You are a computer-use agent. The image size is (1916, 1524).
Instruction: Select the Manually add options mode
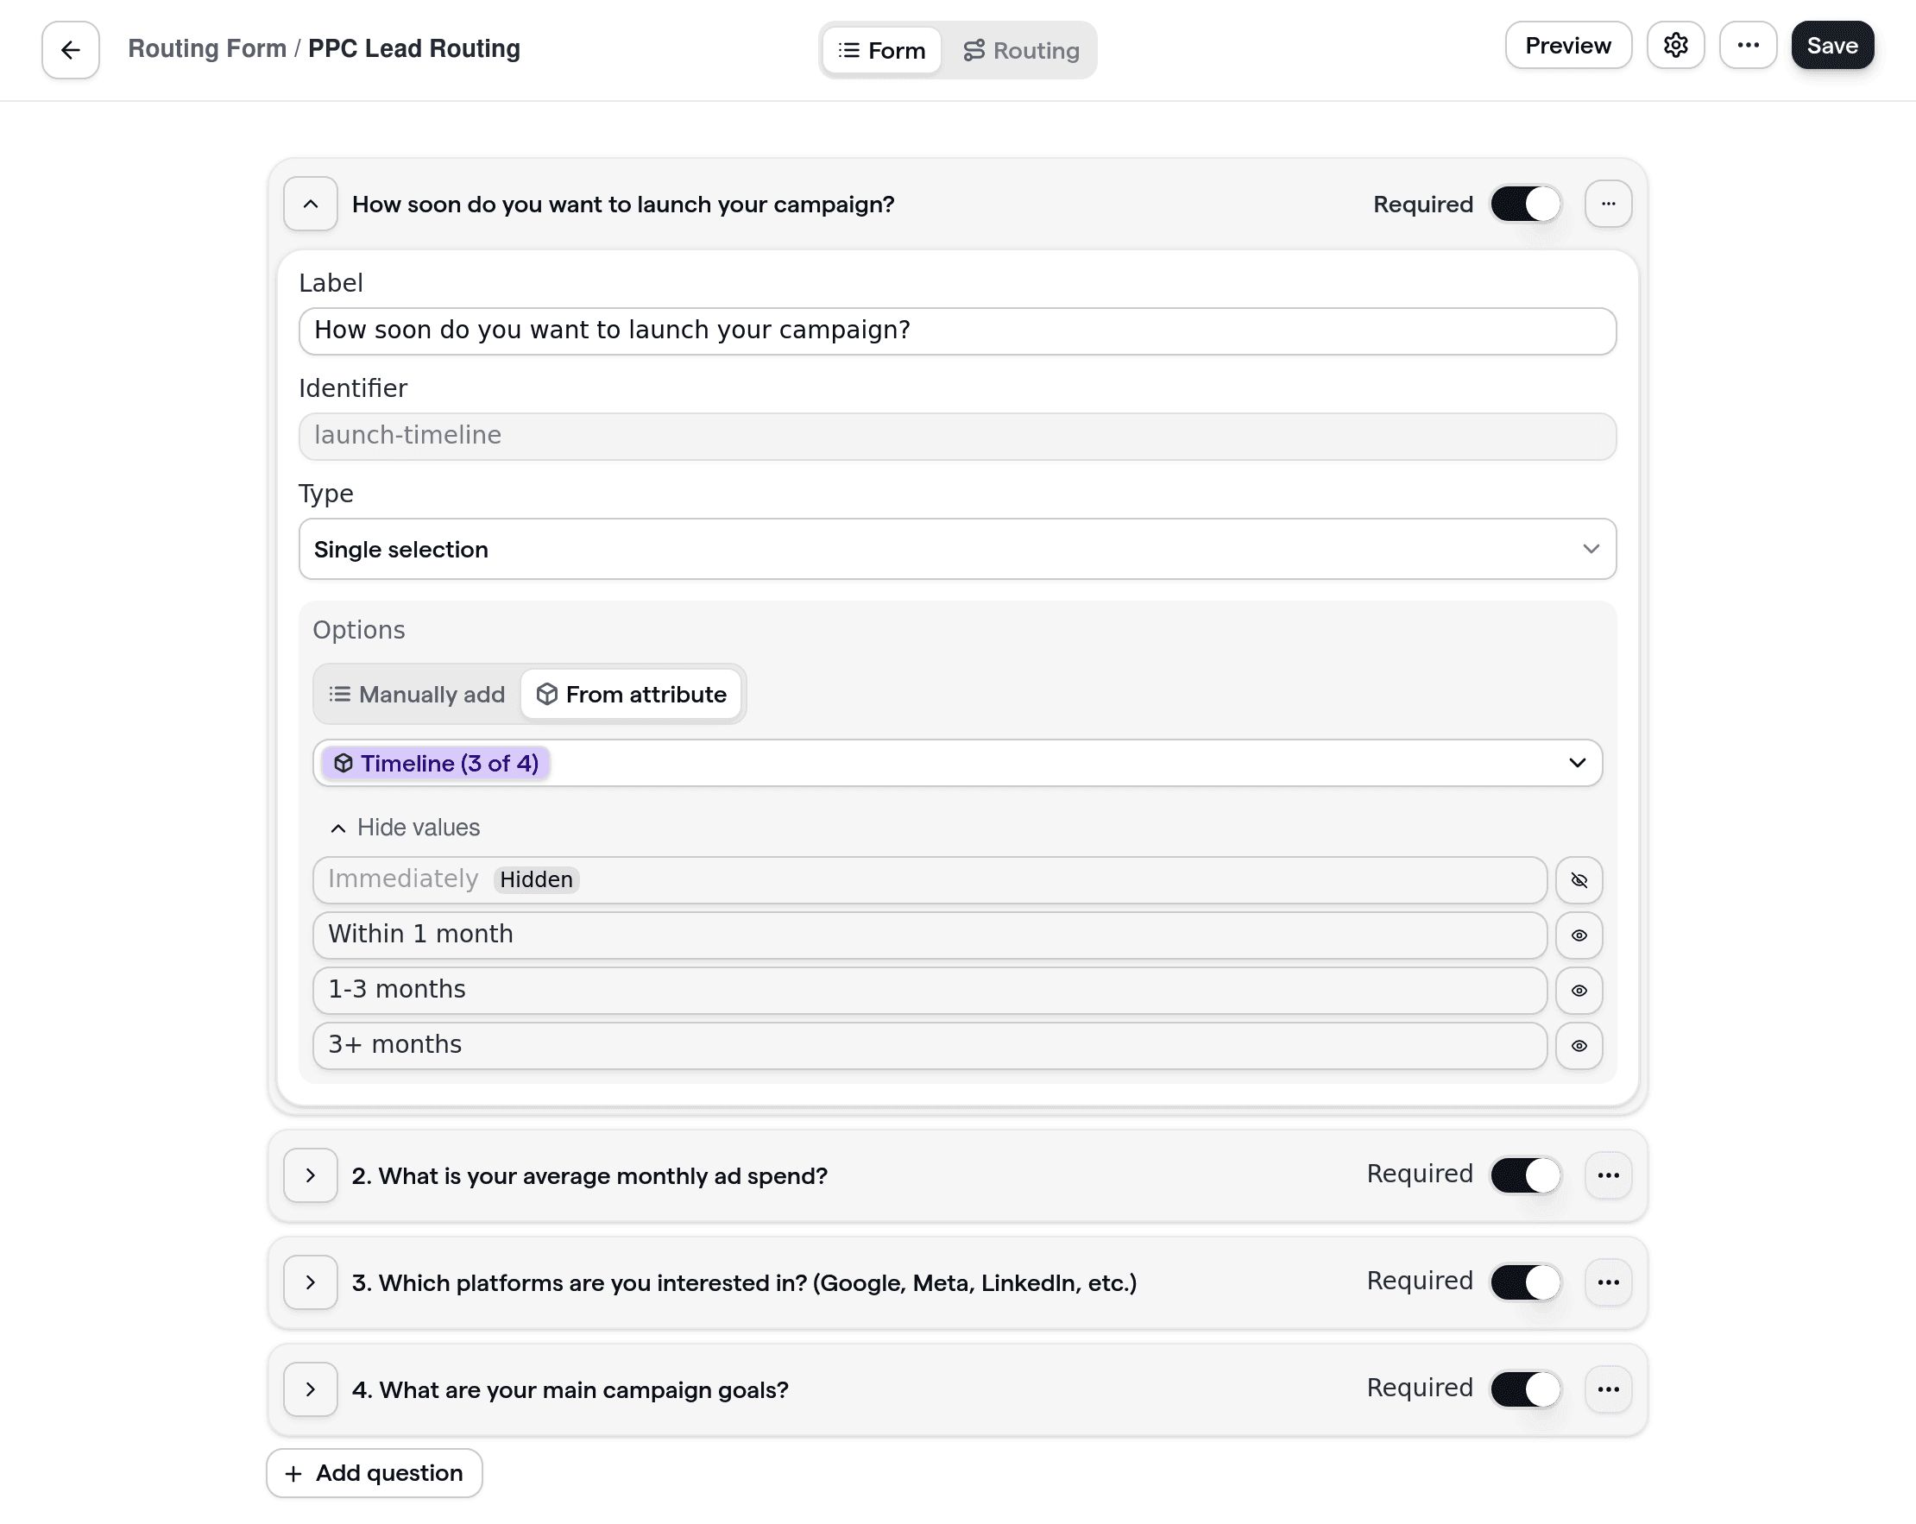point(415,694)
